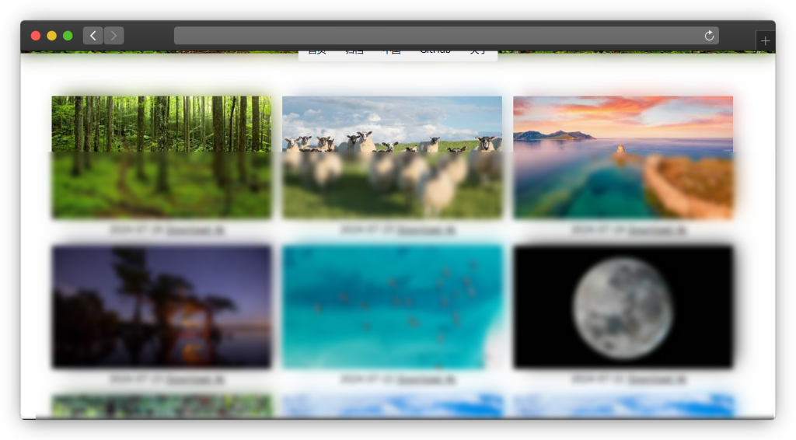Screen dimensions: 796x440
Task: Open the turquoise aerial water thumbnail
Action: [392, 306]
